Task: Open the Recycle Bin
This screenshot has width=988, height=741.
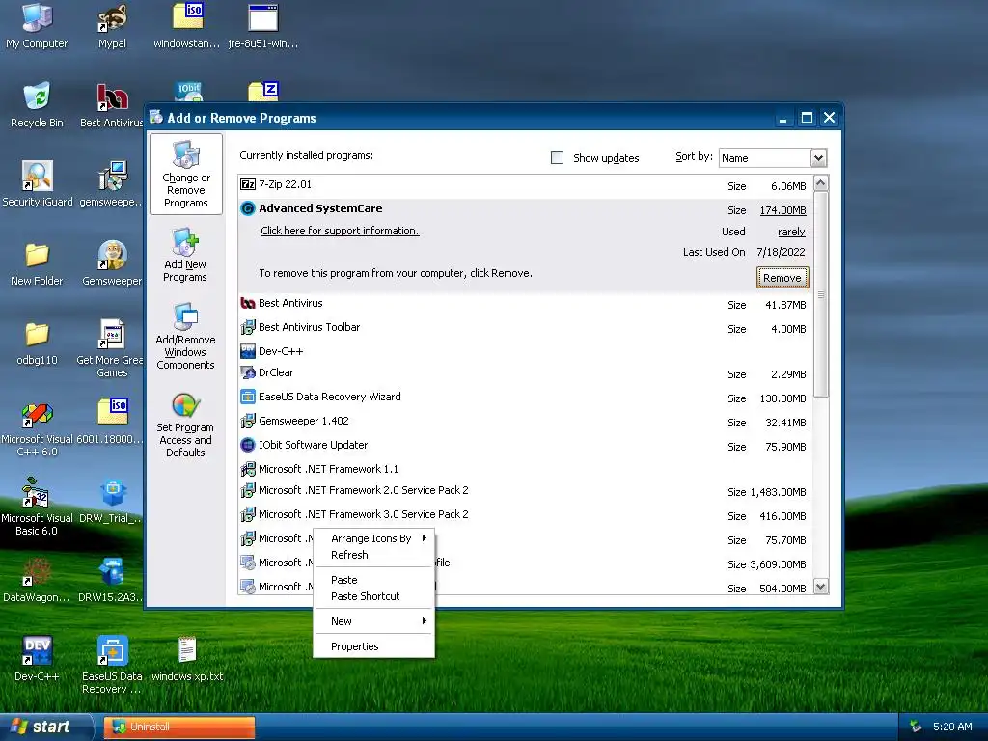Action: click(x=37, y=105)
